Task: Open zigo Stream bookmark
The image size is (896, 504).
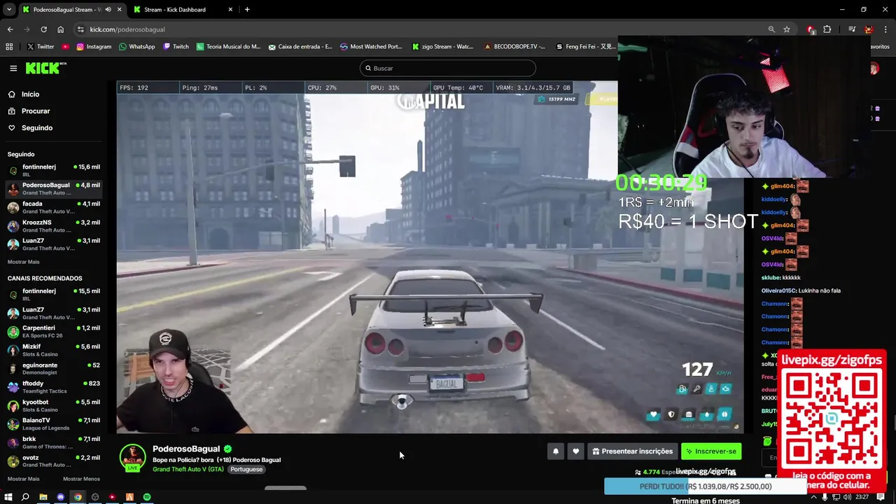Action: click(x=442, y=47)
